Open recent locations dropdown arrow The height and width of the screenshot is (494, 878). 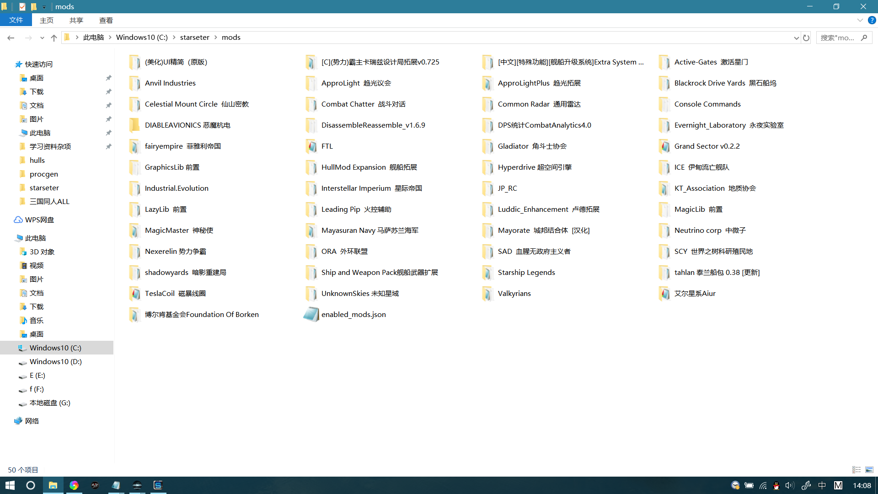click(42, 38)
